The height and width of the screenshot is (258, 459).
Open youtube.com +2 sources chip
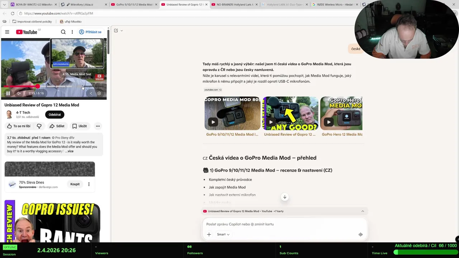pos(213,90)
